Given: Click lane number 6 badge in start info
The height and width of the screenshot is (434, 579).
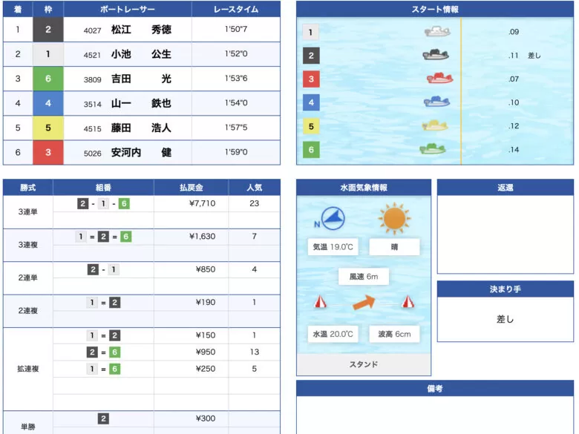Looking at the screenshot, I should [x=311, y=150].
